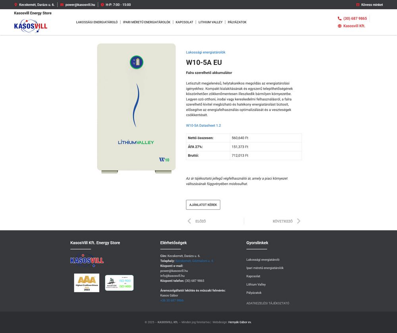Image resolution: width=397 pixels, height=333 pixels.
Task: Open Adatkezelési tájékoztató footer link
Action: tap(268, 303)
